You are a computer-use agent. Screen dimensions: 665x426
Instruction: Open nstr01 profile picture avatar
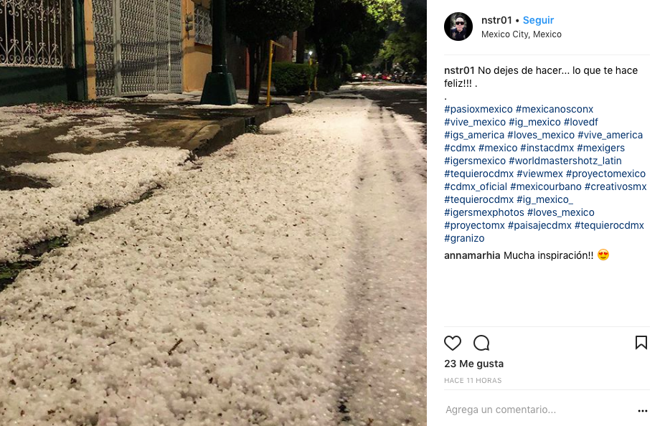point(458,27)
